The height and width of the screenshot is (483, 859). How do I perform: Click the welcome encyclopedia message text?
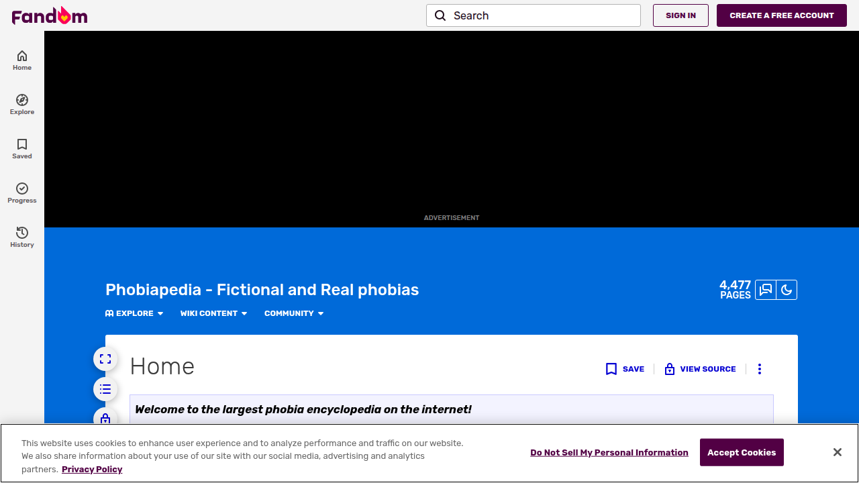tap(303, 409)
